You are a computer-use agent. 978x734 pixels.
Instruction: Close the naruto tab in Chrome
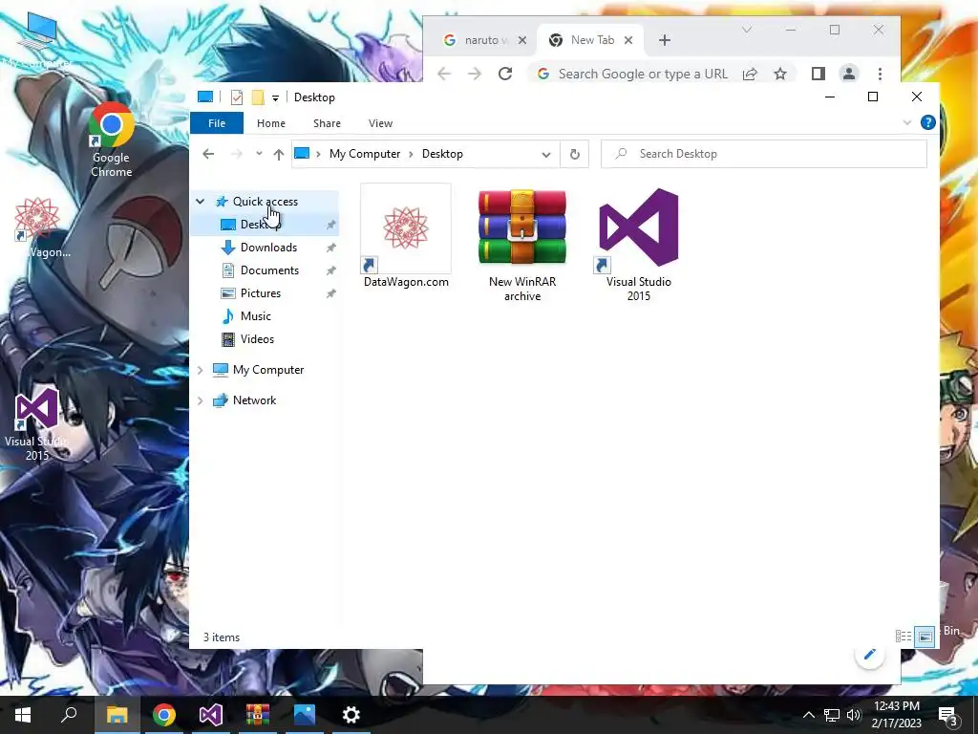tap(522, 40)
